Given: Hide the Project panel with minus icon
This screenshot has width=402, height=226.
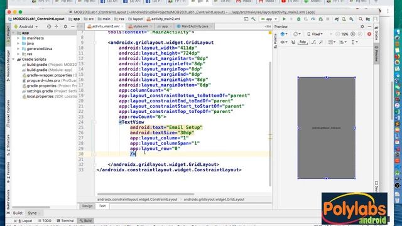Looking at the screenshot, I should (73, 26).
